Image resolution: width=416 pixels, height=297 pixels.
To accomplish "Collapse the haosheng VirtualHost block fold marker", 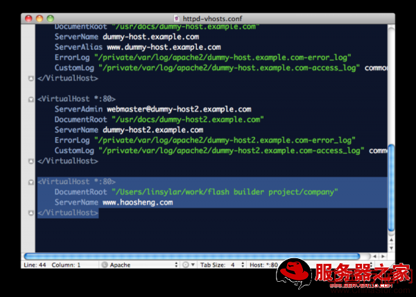I will (31, 181).
